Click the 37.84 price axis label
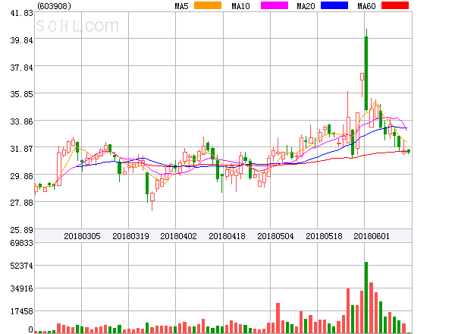This screenshot has width=455, height=334. [x=21, y=68]
